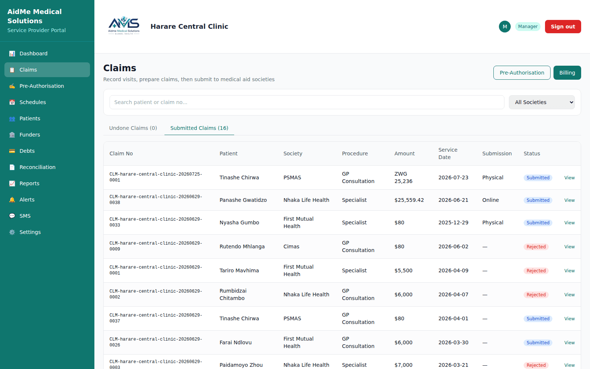
Task: Click the Patients people icon
Action: coord(12,118)
